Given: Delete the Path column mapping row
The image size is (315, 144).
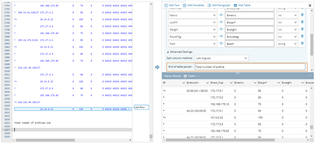Looking at the screenshot, I should point(302,43).
